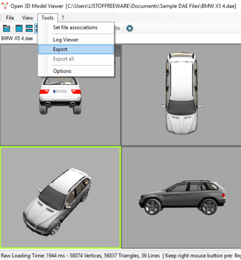Screen dimensions: 241x260
Task: Switch to two horizontal viewports layout
Action: [x=29, y=28]
